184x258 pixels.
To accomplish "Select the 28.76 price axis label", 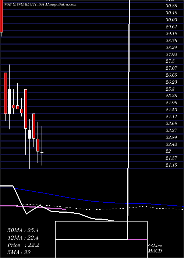I will [x=171, y=41].
